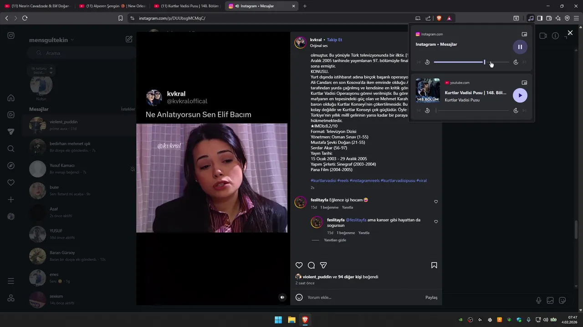Open picture-in-picture for Instagram media
Image resolution: width=583 pixels, height=327 pixels.
(x=524, y=34)
